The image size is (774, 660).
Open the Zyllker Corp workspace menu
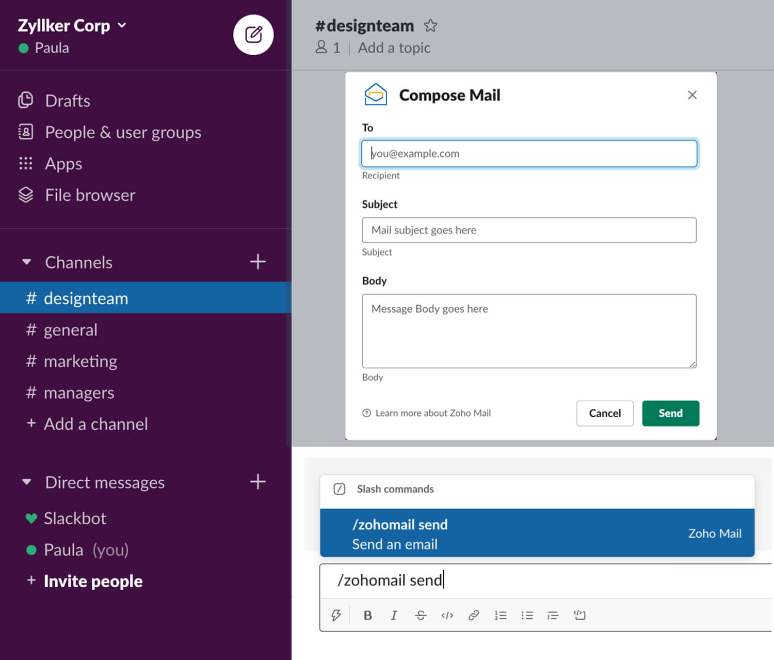(72, 25)
